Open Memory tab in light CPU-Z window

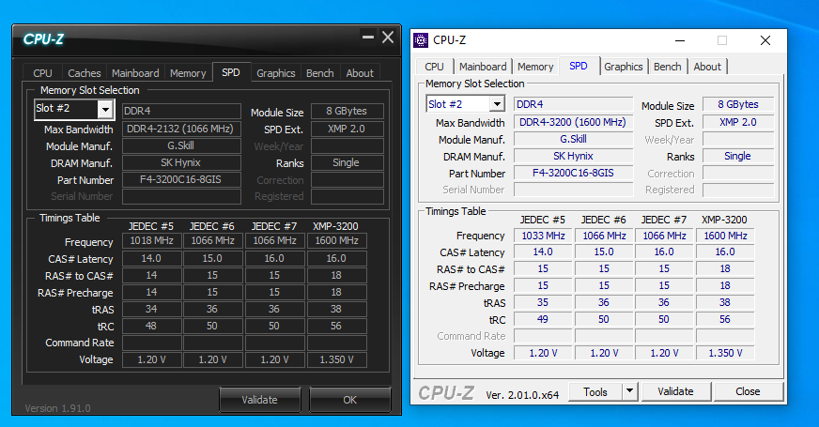(535, 67)
